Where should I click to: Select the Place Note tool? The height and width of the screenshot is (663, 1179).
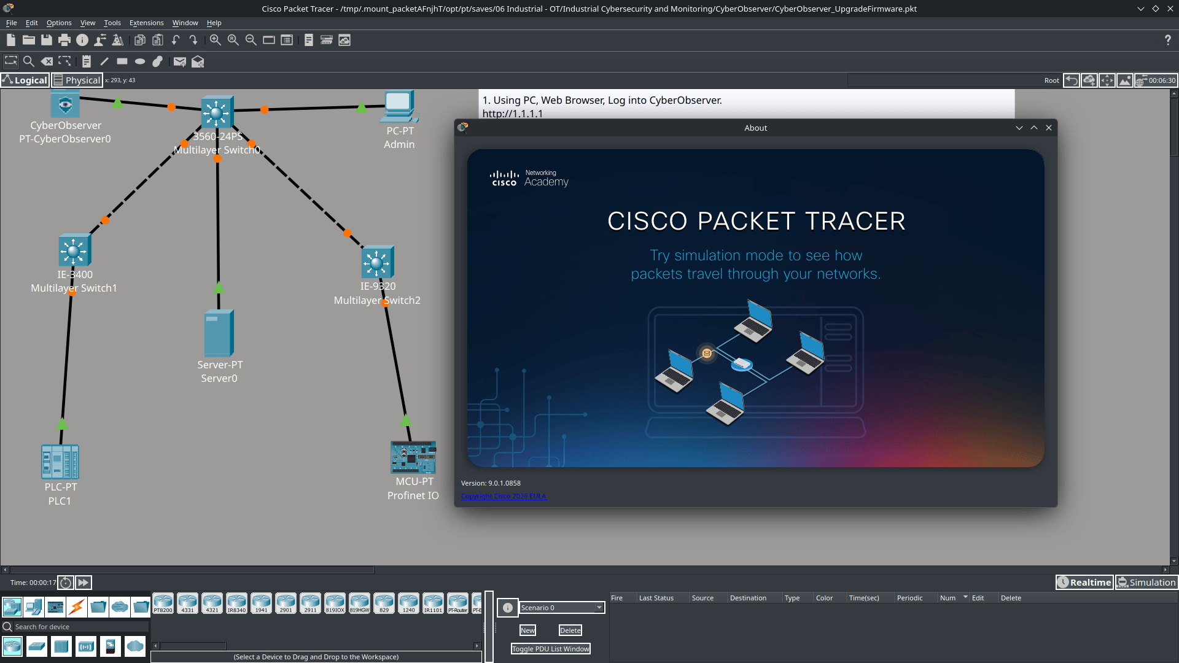pyautogui.click(x=87, y=61)
